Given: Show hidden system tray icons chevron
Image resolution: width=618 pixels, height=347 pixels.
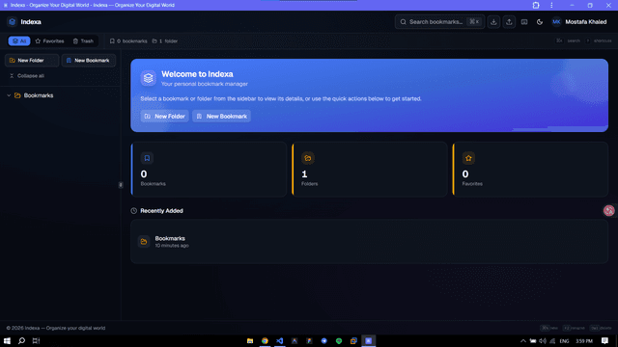Looking at the screenshot, I should click(523, 340).
